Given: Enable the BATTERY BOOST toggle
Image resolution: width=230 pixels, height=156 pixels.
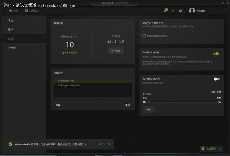Looking at the screenshot, I should (217, 79).
